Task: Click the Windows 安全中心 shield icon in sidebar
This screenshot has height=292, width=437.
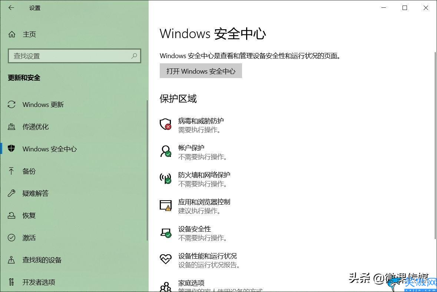Action: click(11, 149)
